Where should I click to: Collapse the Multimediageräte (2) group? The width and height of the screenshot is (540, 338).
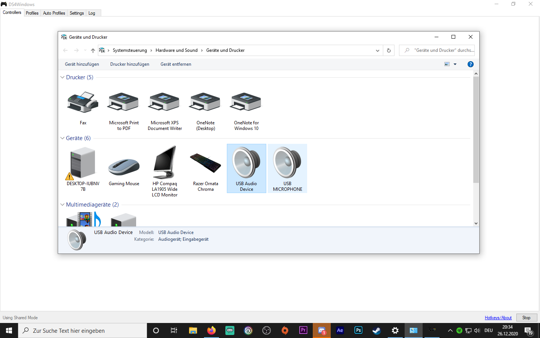[62, 205]
